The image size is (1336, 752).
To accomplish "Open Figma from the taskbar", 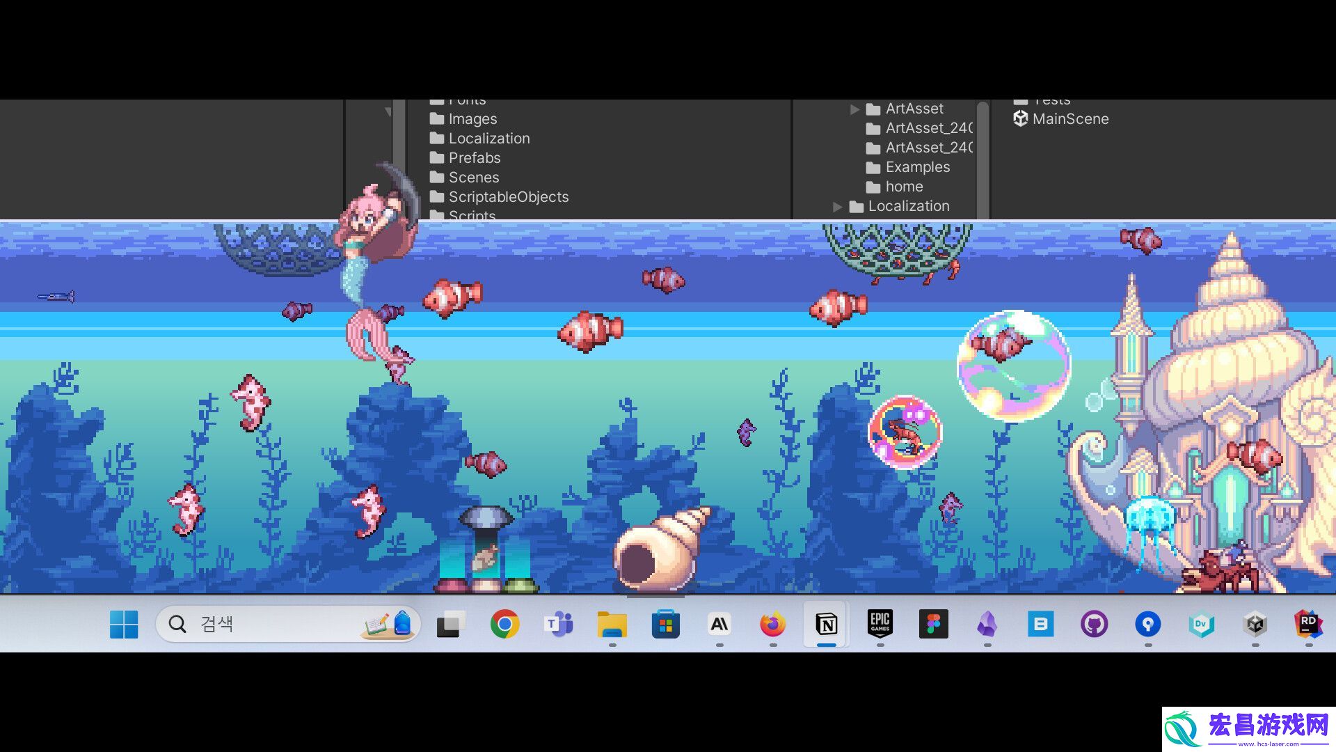I will tap(934, 625).
